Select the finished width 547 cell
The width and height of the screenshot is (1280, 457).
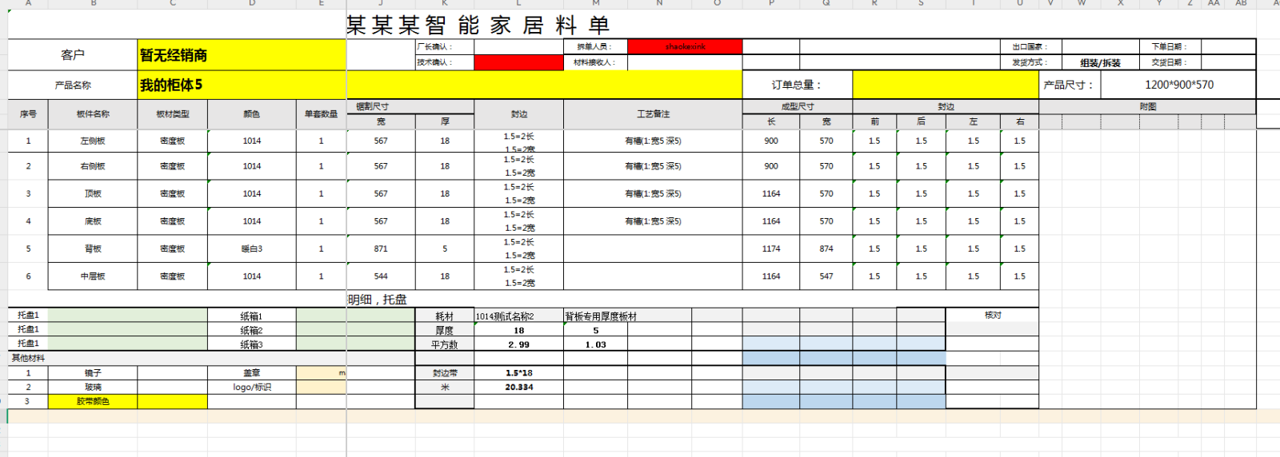tap(826, 276)
